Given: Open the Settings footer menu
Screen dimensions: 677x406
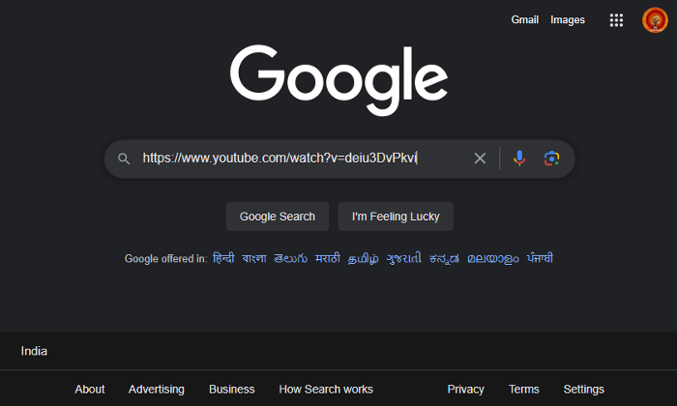Looking at the screenshot, I should click(x=584, y=390).
